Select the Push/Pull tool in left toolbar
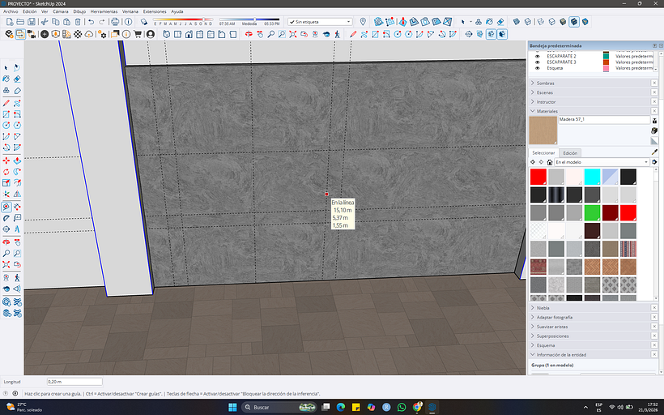 coord(17,160)
